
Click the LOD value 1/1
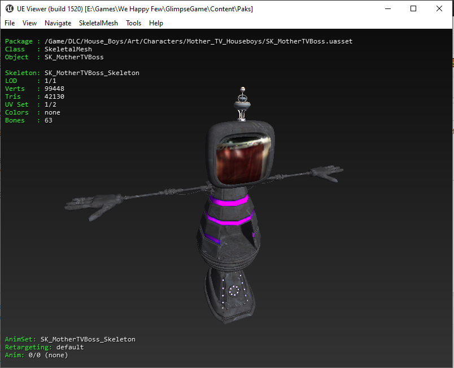[50, 81]
